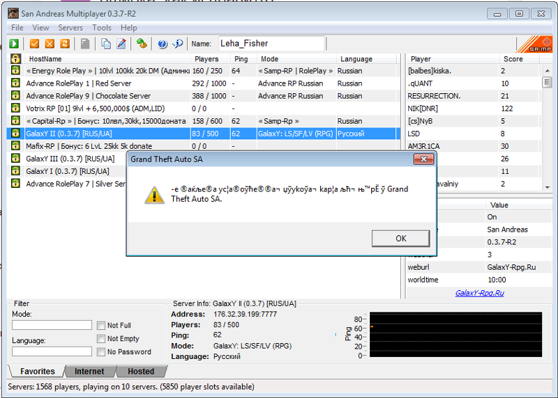The image size is (558, 398).
Task: Sort the server list by Players column
Action: [206, 59]
